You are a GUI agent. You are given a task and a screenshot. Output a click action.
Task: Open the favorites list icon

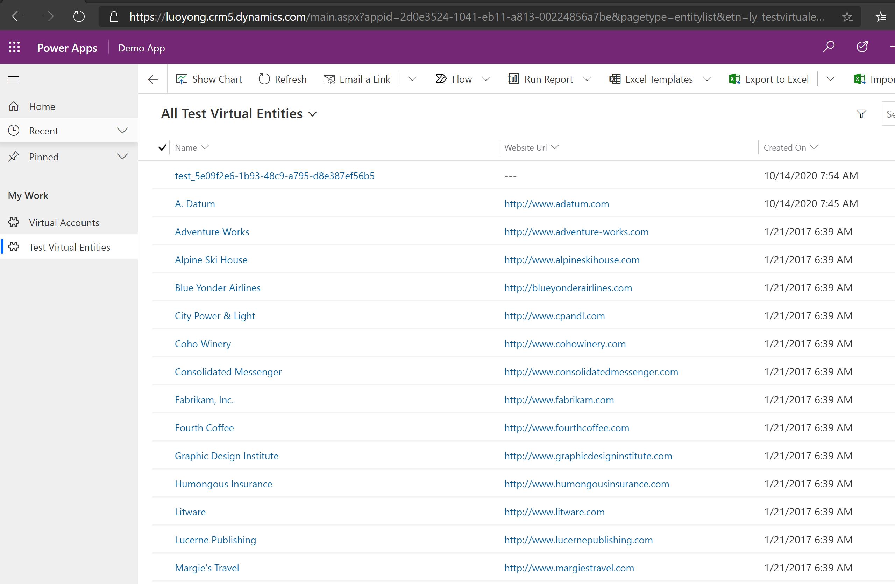881,16
